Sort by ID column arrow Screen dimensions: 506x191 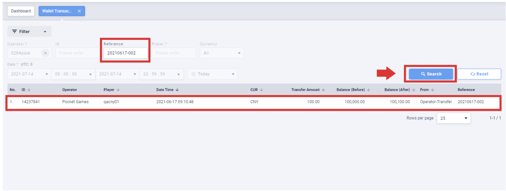29,90
